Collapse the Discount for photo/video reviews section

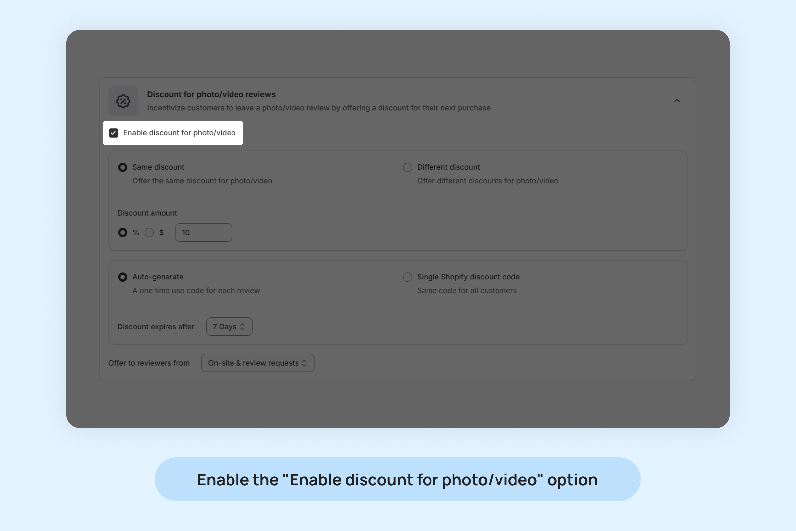pos(677,101)
